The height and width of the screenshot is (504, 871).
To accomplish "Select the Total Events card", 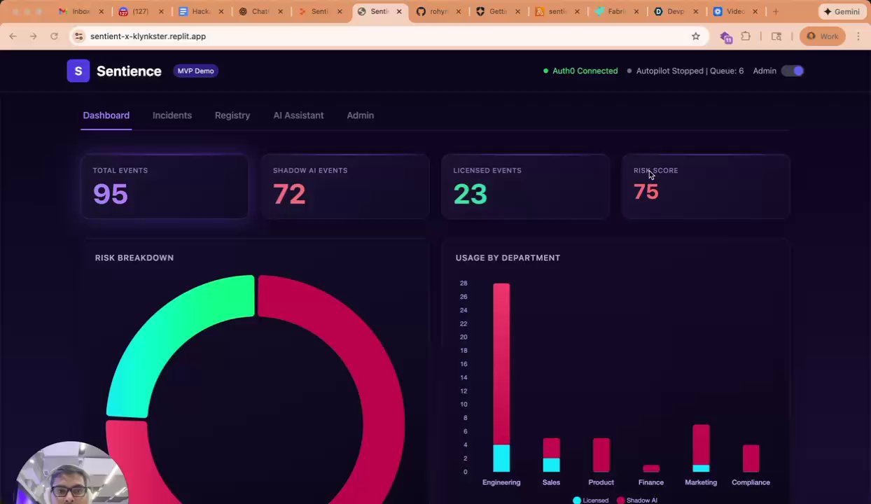I will [x=165, y=187].
